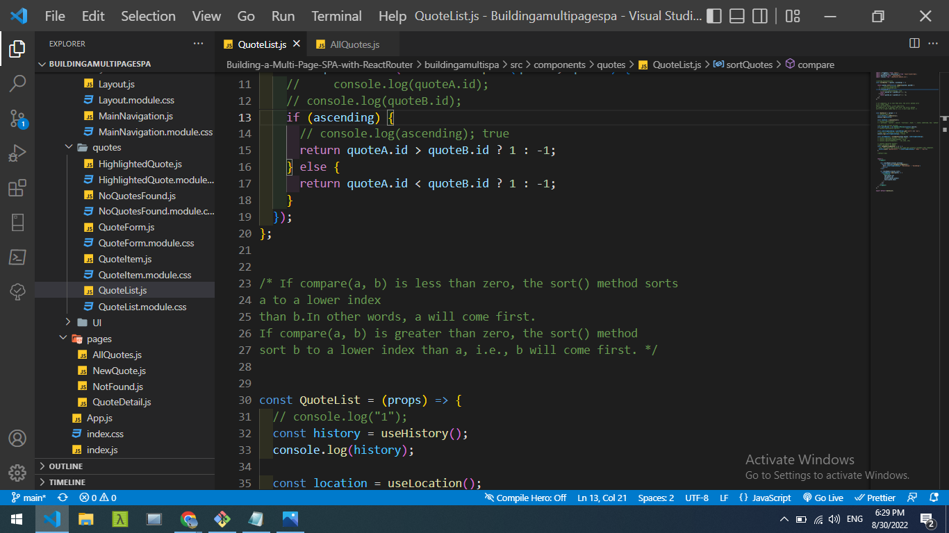Click the main* git branch indicator
949x533 pixels.
[28, 498]
